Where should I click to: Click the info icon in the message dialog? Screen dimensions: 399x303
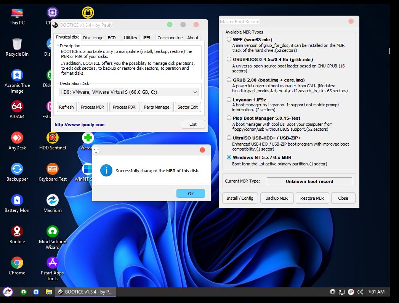coord(106,170)
